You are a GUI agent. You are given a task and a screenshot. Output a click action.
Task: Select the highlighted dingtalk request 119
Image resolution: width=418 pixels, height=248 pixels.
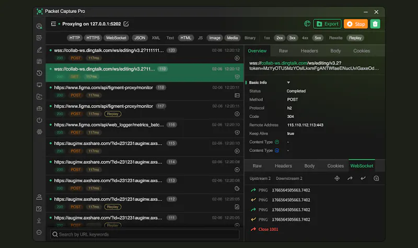point(145,73)
